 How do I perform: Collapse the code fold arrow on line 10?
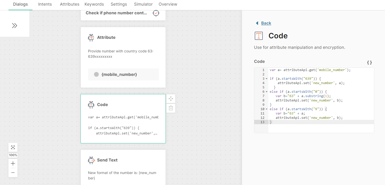tap(267, 109)
